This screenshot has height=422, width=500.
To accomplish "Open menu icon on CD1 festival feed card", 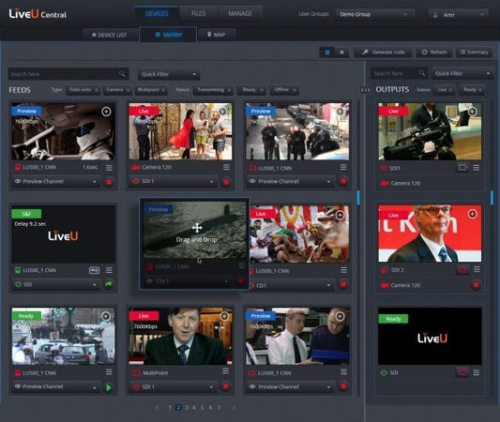I will point(343,270).
